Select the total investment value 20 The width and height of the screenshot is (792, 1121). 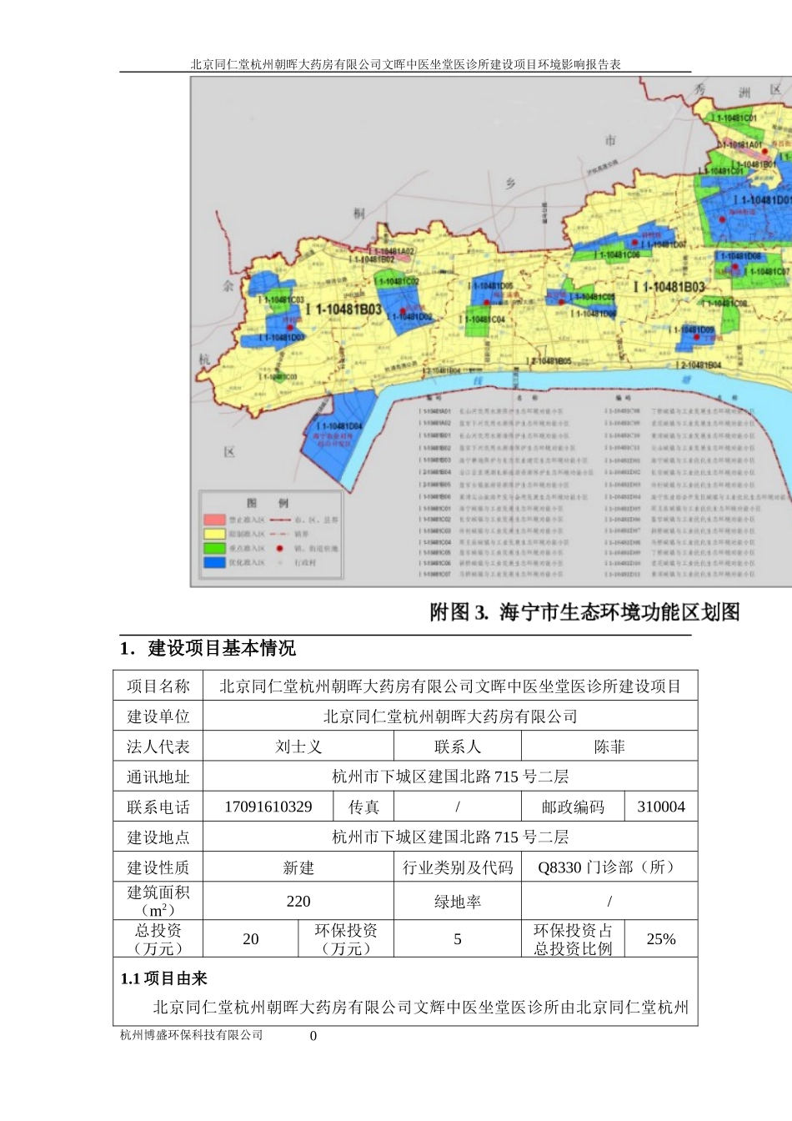pyautogui.click(x=251, y=939)
